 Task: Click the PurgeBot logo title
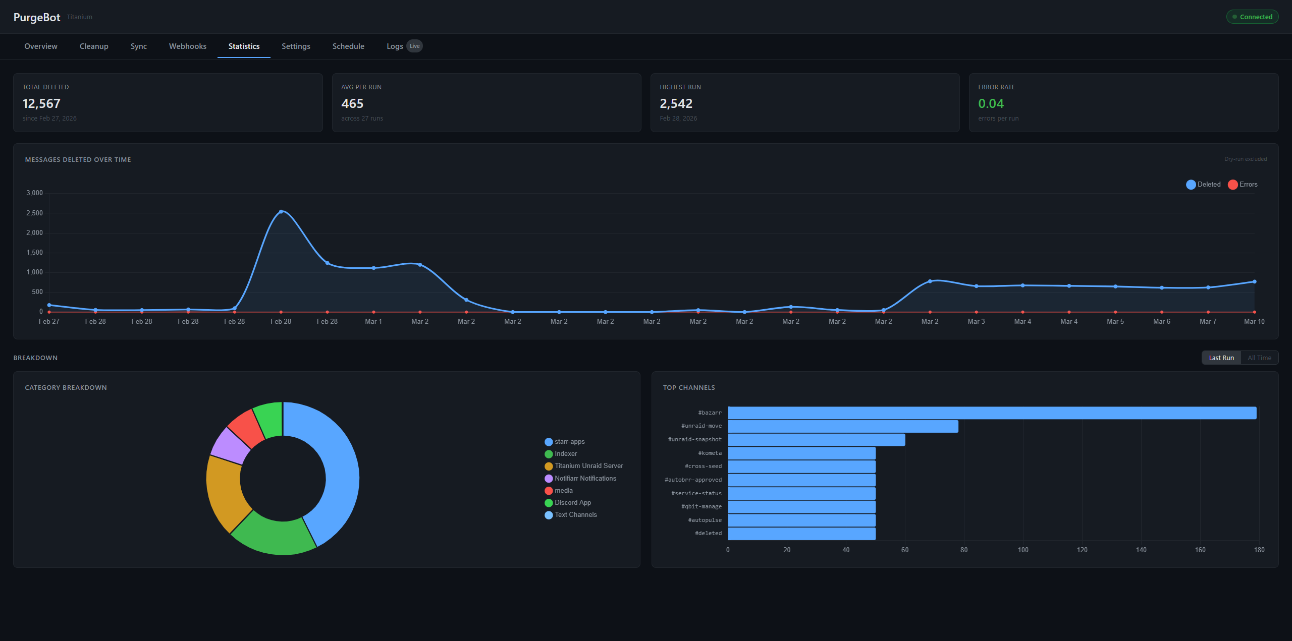[37, 17]
